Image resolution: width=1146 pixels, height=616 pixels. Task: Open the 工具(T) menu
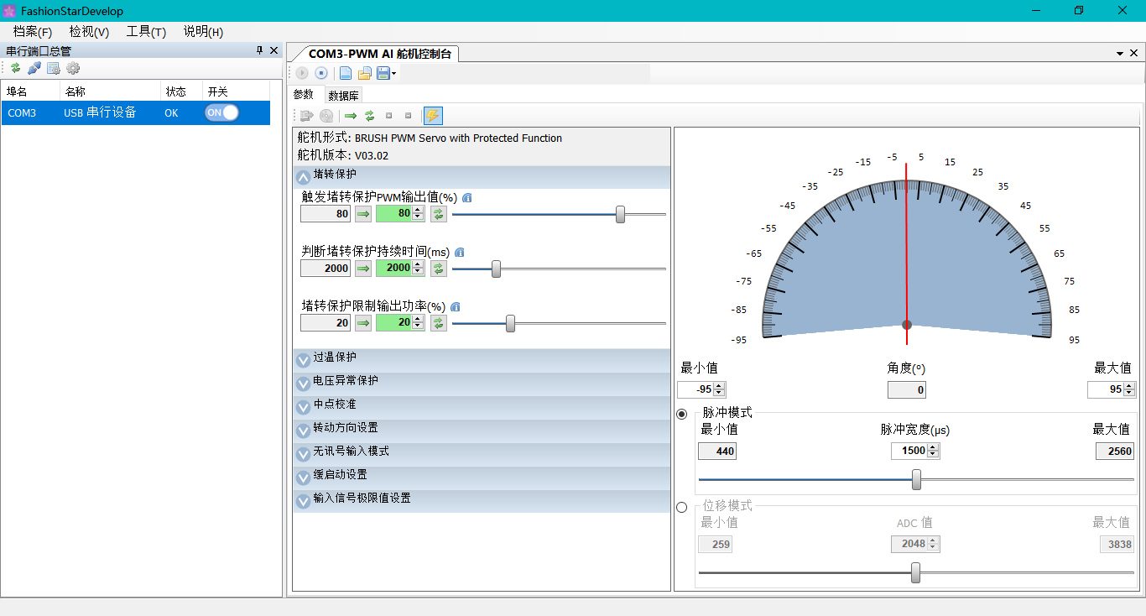(146, 32)
